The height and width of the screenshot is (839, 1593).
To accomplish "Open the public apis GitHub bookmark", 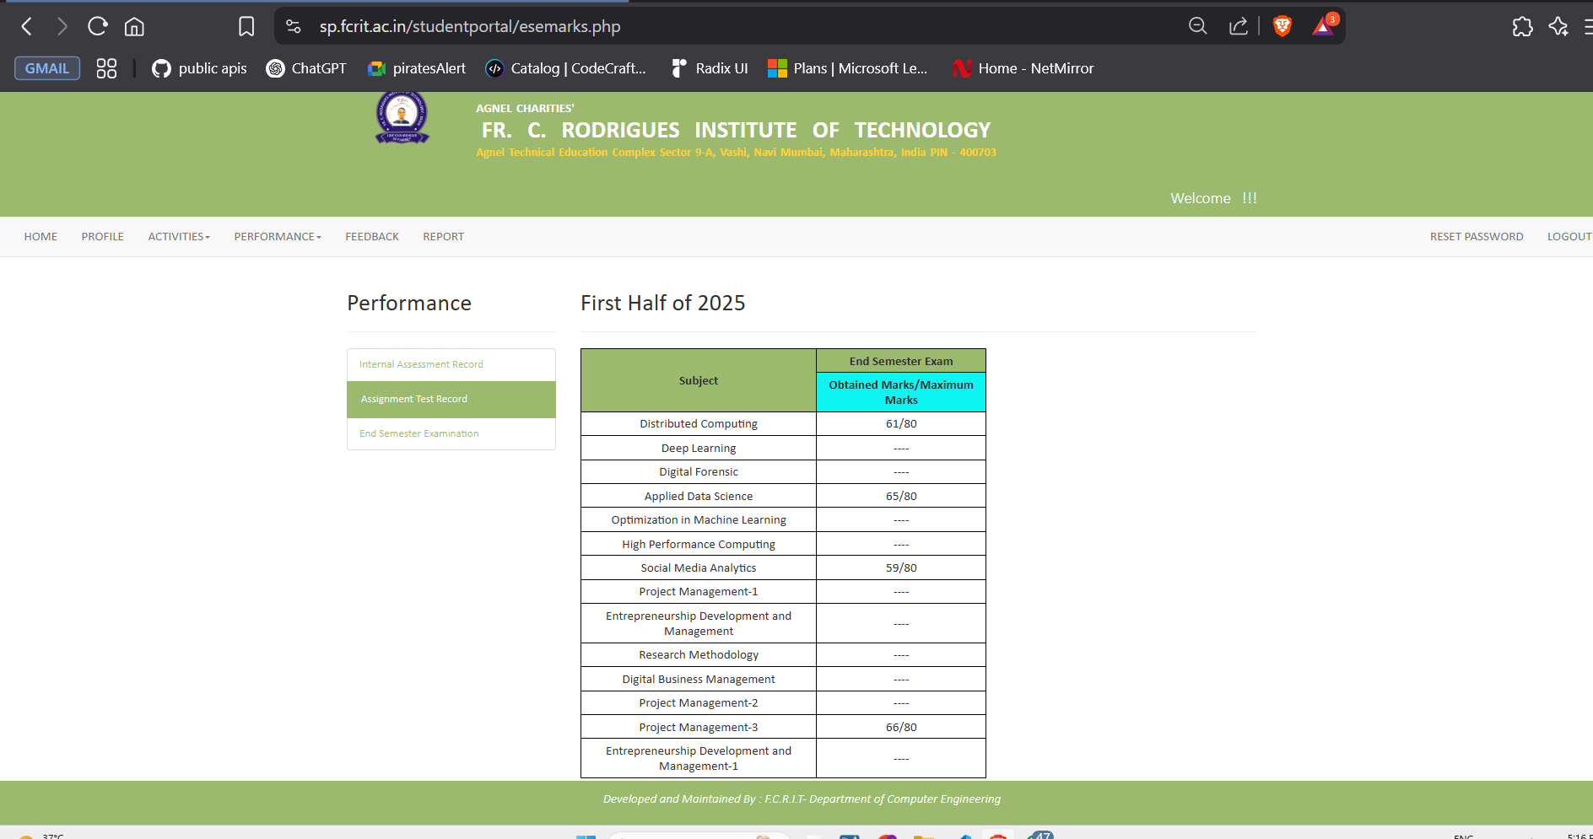I will pos(199,68).
